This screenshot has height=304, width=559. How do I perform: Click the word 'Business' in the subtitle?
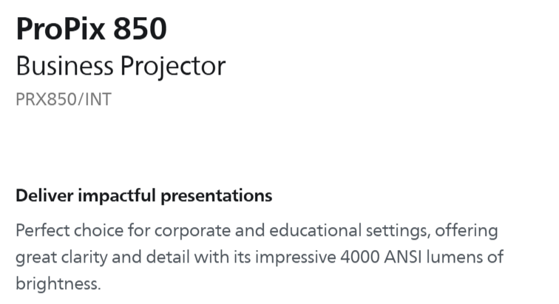click(64, 65)
